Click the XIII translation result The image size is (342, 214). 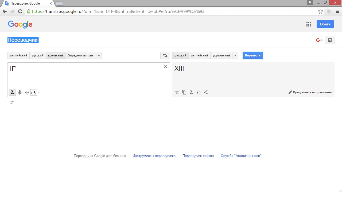tap(179, 68)
